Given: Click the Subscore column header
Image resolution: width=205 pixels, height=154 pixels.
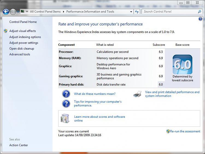Looking at the screenshot, I should click(159, 45).
